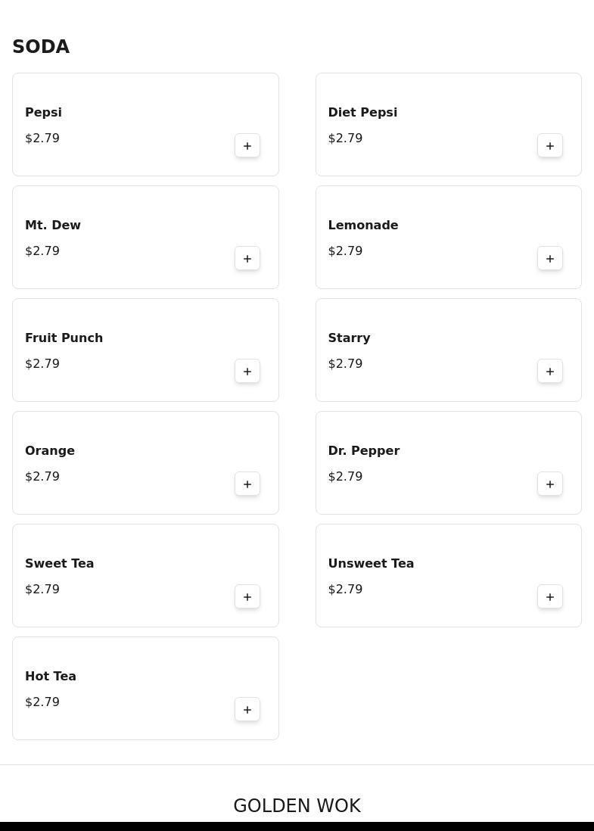The image size is (594, 831).
Task: Click the SODA section heading
Action: [x=41, y=47]
